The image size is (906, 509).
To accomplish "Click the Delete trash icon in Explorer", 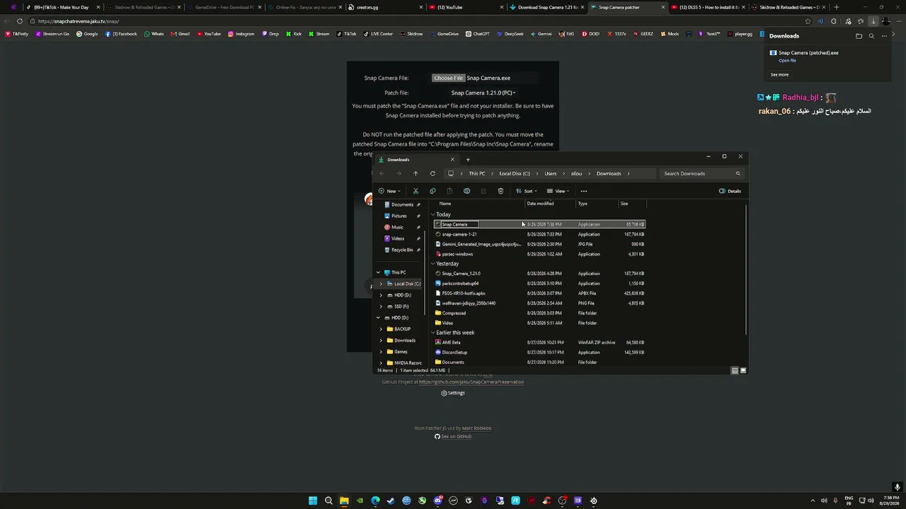I will coord(500,191).
